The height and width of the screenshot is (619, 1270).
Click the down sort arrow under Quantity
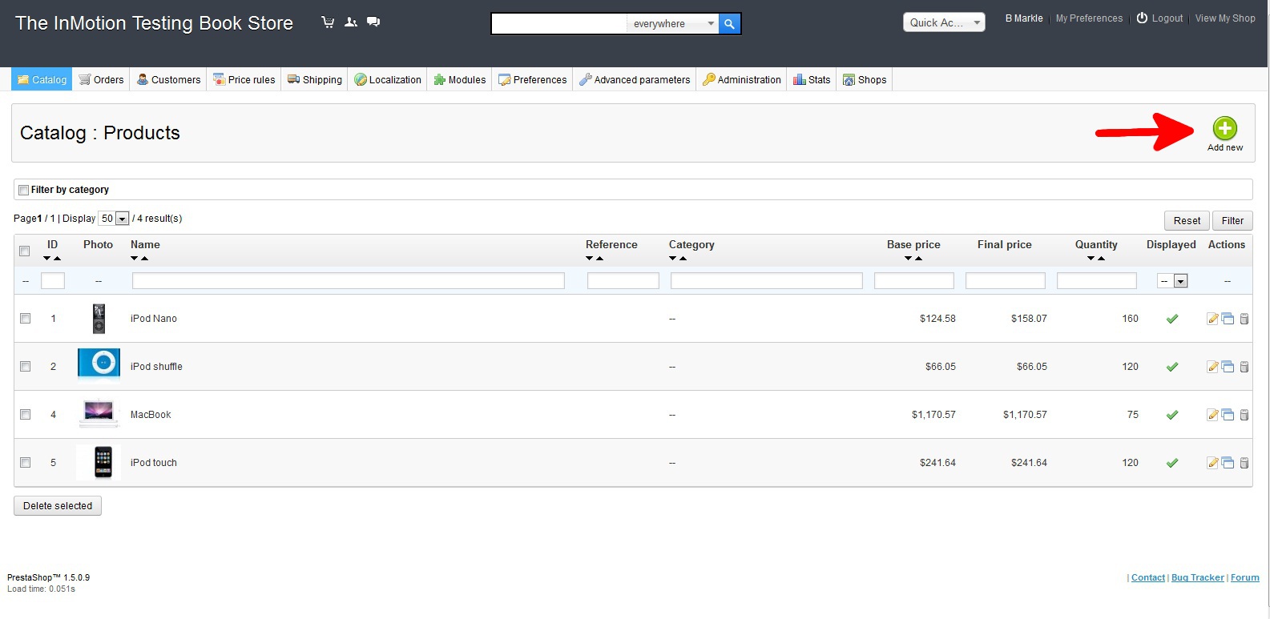1091,259
